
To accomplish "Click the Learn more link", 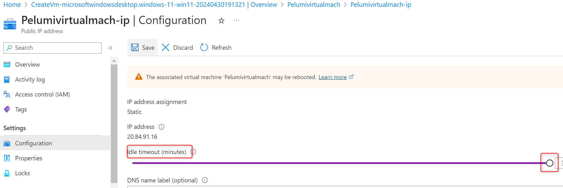I will pyautogui.click(x=332, y=77).
